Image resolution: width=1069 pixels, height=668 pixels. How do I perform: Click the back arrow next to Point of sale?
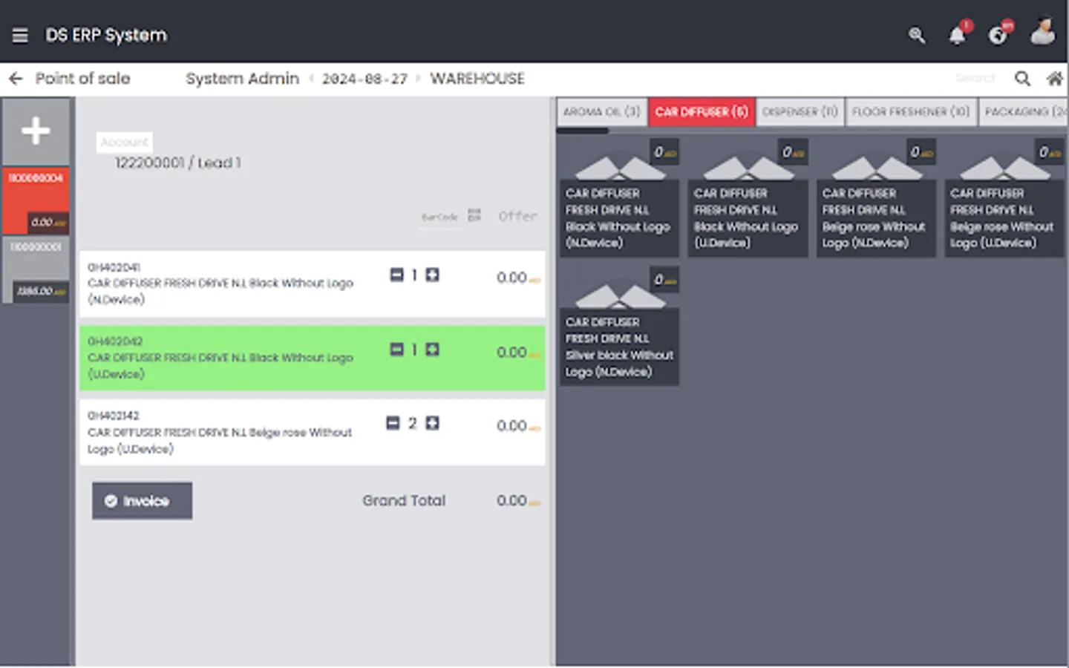point(15,78)
